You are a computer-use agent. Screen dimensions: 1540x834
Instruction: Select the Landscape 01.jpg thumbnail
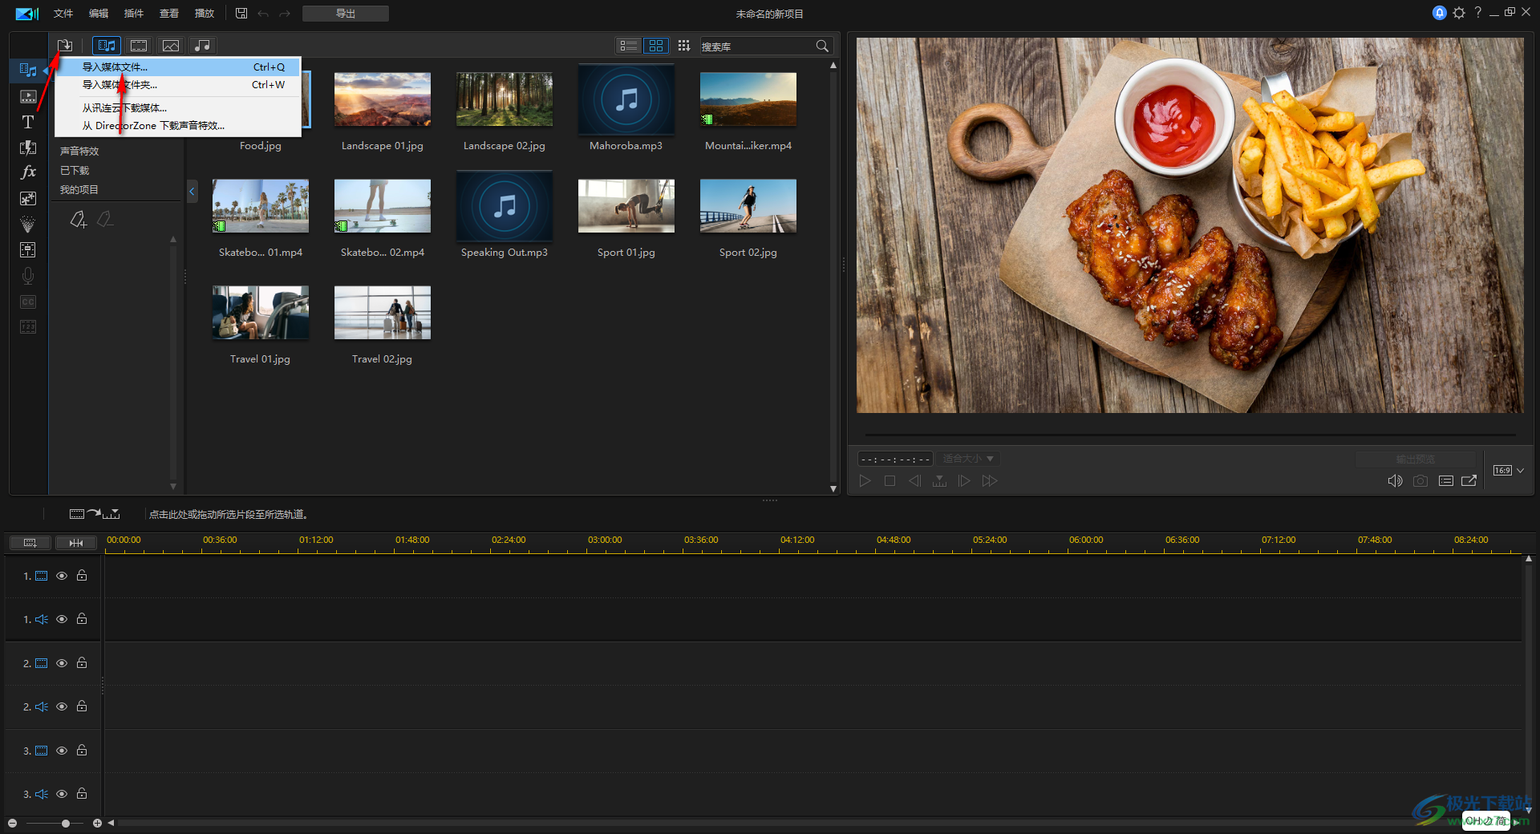[x=383, y=99]
